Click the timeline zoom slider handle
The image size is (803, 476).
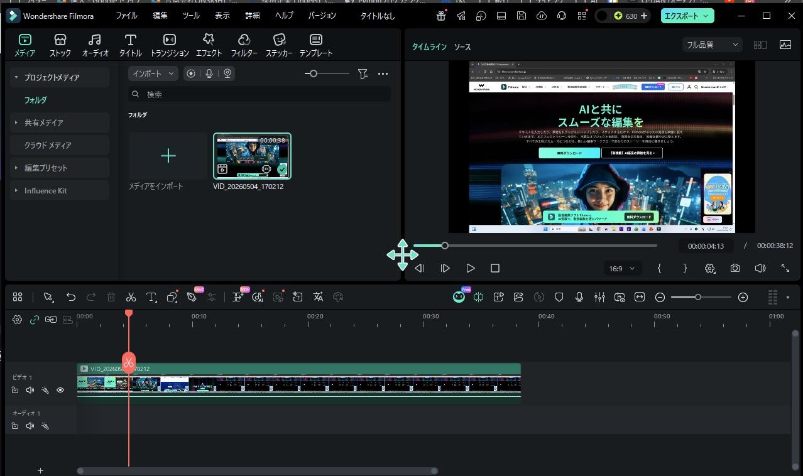point(697,297)
